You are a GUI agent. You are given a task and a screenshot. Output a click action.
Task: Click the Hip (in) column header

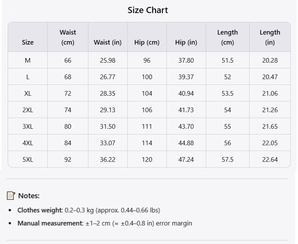186,42
